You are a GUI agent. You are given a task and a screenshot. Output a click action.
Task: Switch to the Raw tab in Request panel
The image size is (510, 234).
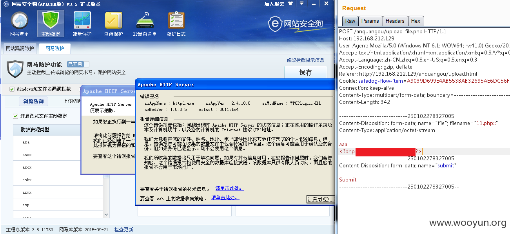[x=350, y=21]
